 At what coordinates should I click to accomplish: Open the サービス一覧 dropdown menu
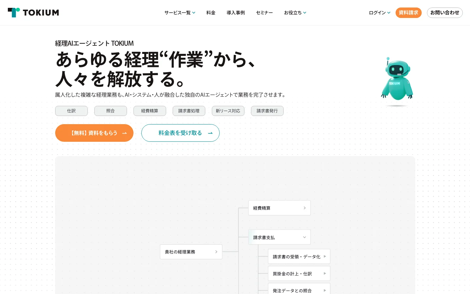tap(180, 13)
